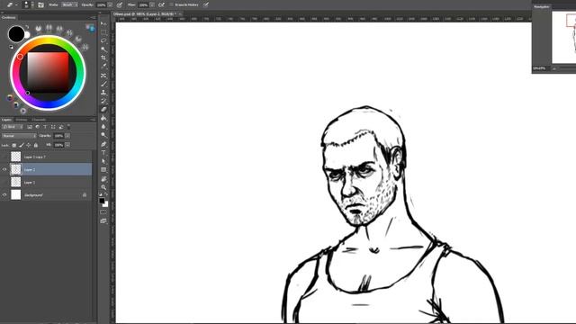Filter layers by pixel layers
This screenshot has height=324, width=576.
(x=30, y=127)
